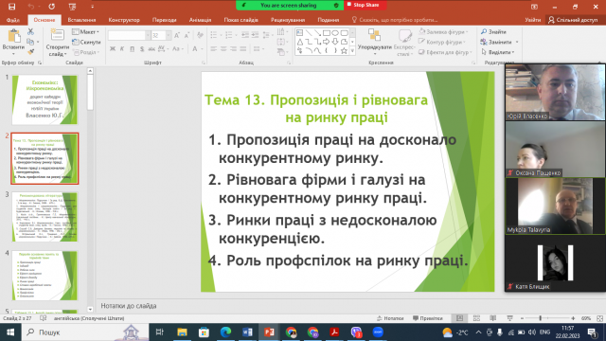The height and width of the screenshot is (341, 606).
Task: Select slide 4 thumbnail in the panel
Action: pos(45,276)
